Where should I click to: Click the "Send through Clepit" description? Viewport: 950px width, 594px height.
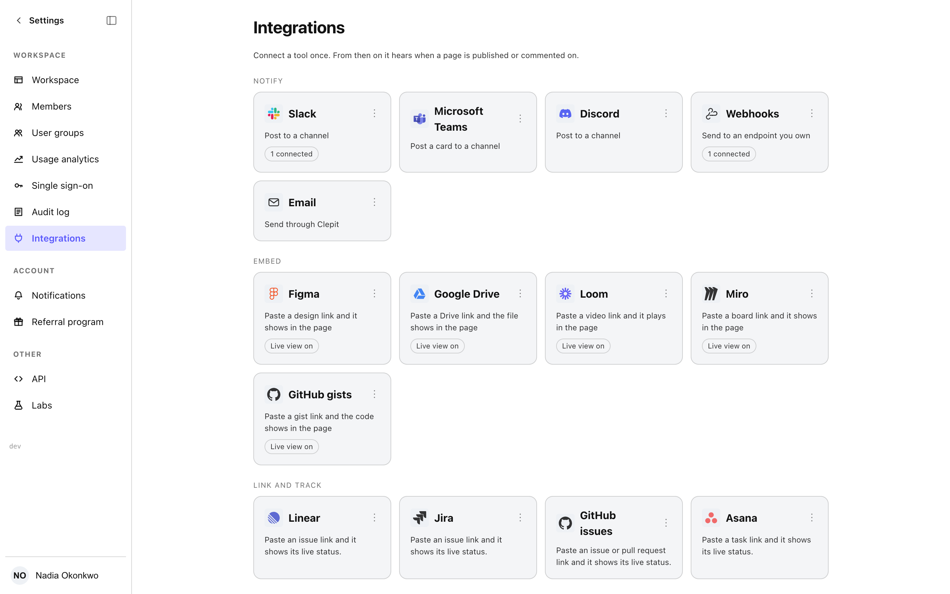pos(301,224)
